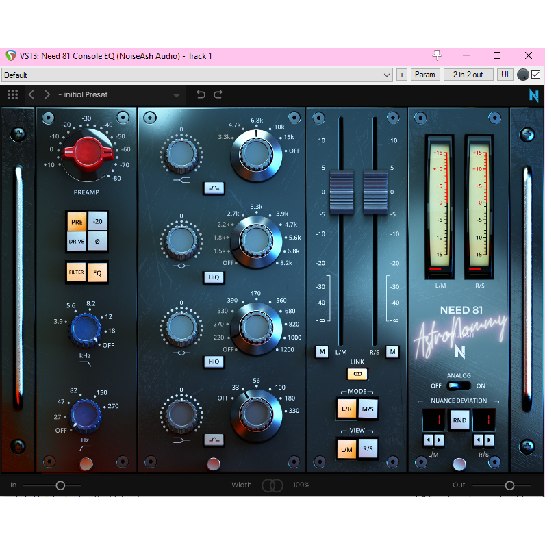Screen dimensions: 545x545
Task: Click the high shelf gain knob
Action: [x=181, y=155]
